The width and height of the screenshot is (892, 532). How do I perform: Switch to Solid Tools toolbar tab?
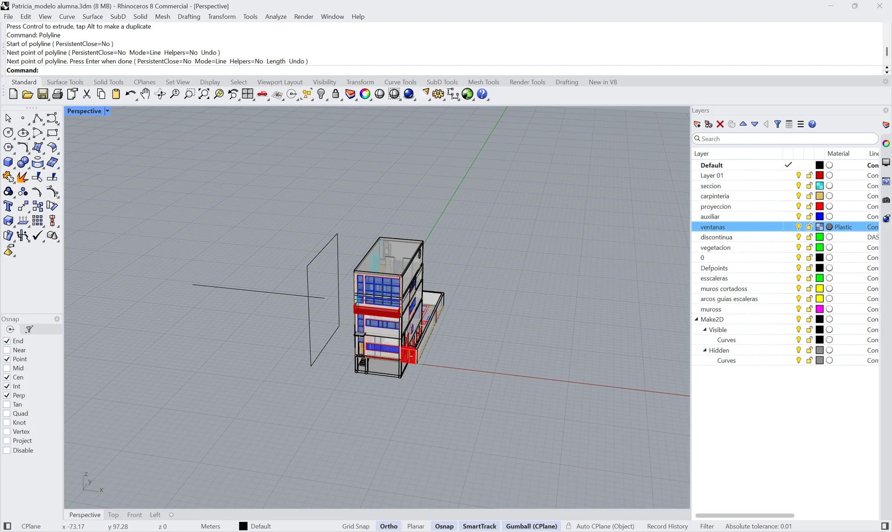[108, 82]
